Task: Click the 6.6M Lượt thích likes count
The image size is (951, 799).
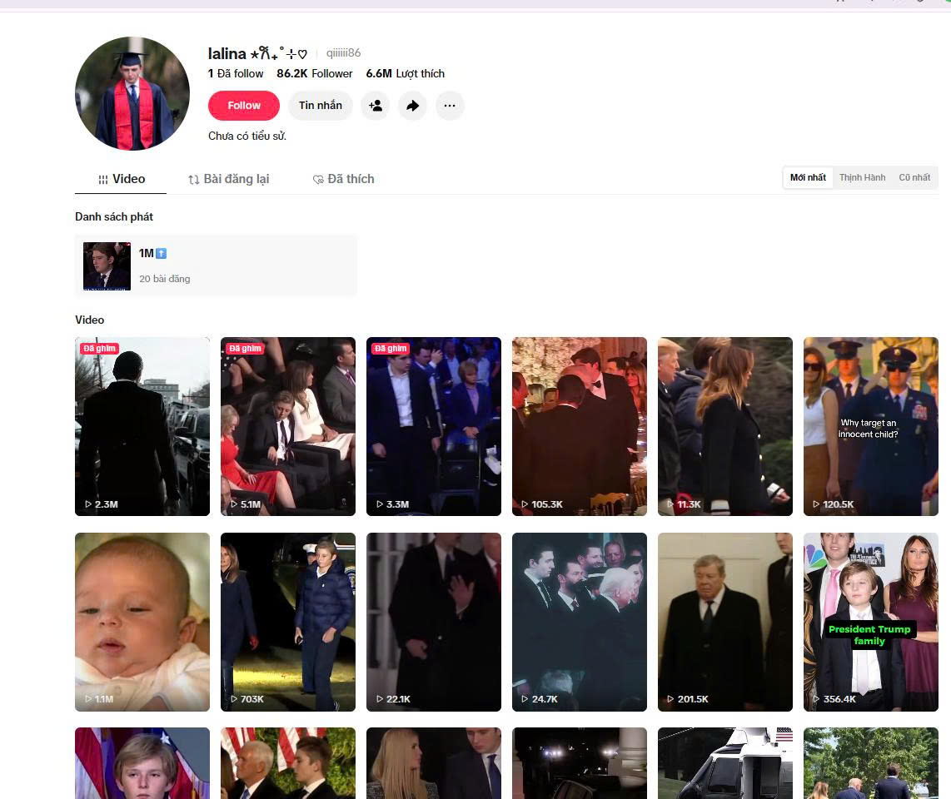Action: tap(406, 73)
